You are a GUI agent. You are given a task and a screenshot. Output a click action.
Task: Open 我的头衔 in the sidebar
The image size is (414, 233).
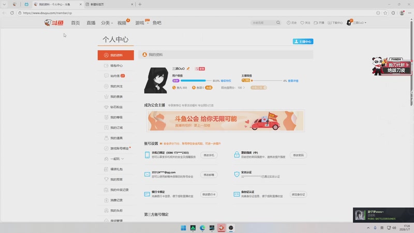tap(115, 211)
